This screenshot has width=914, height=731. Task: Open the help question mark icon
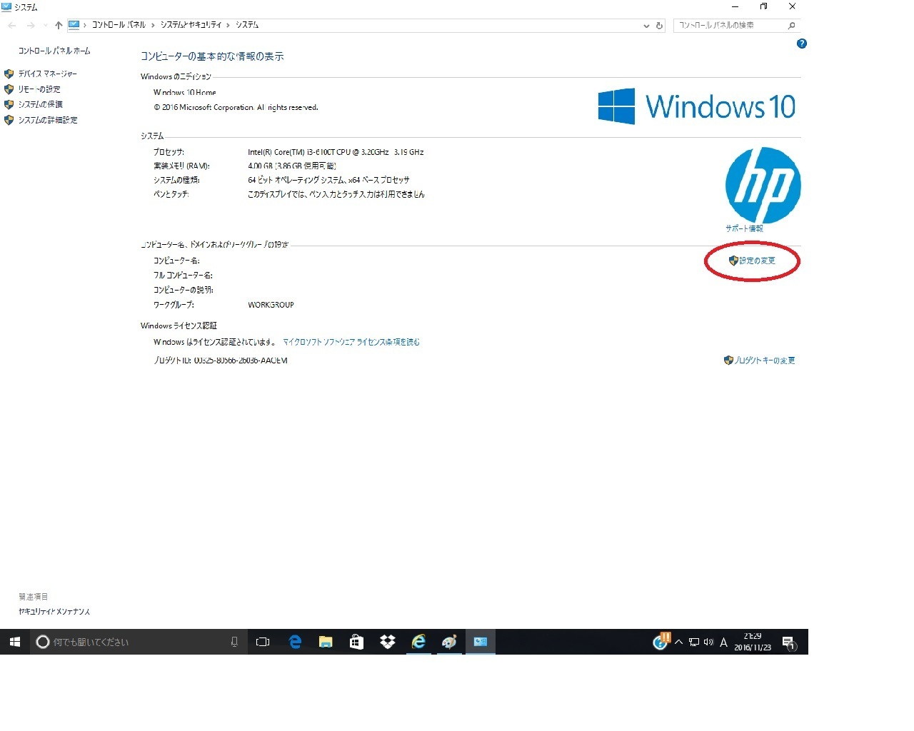coord(802,44)
